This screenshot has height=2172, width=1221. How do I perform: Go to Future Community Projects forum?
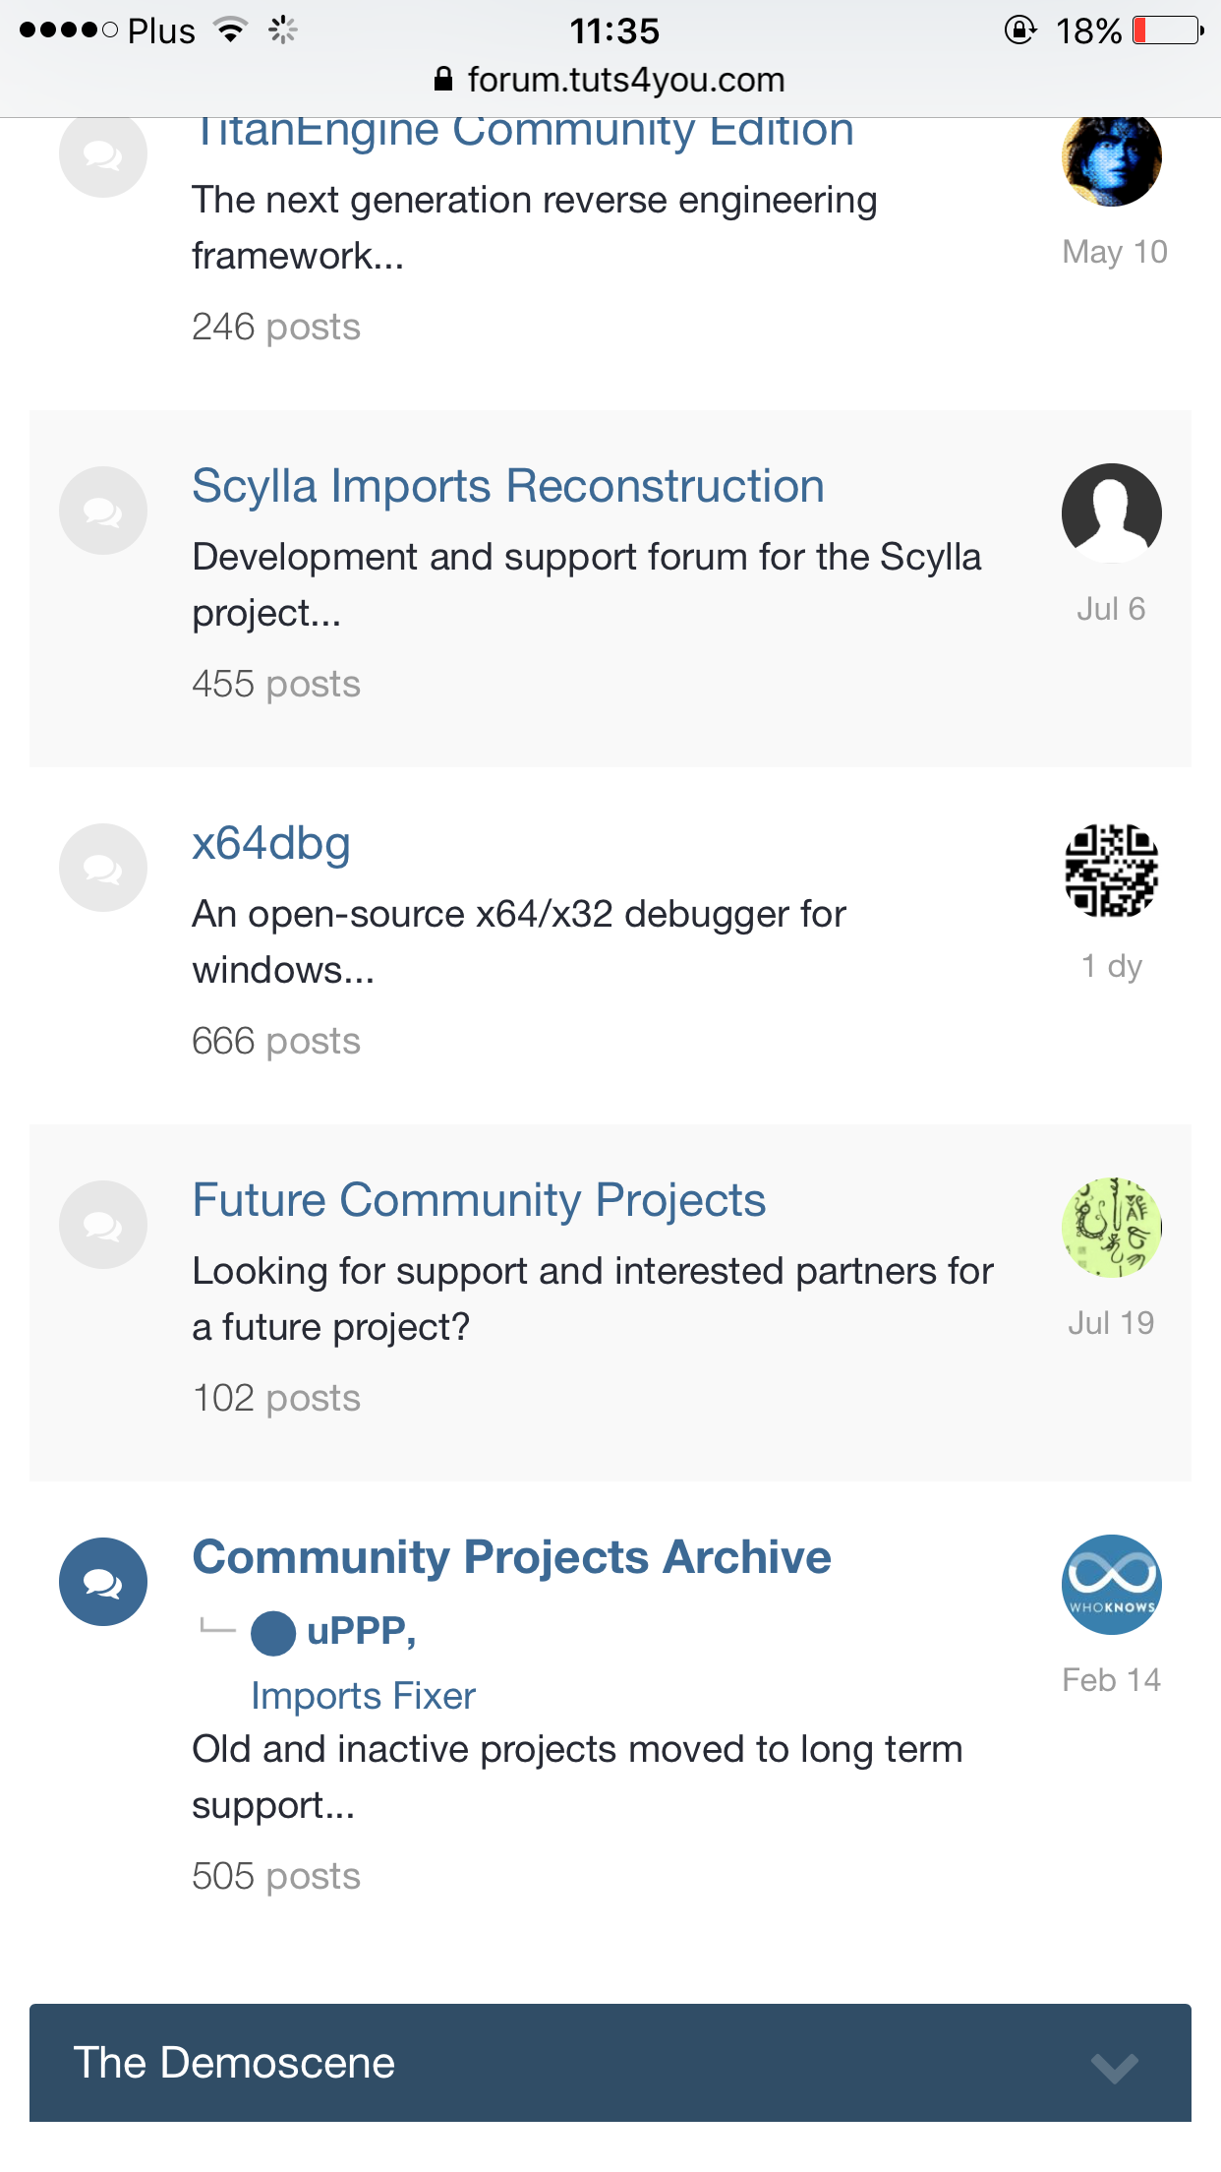click(x=479, y=1200)
